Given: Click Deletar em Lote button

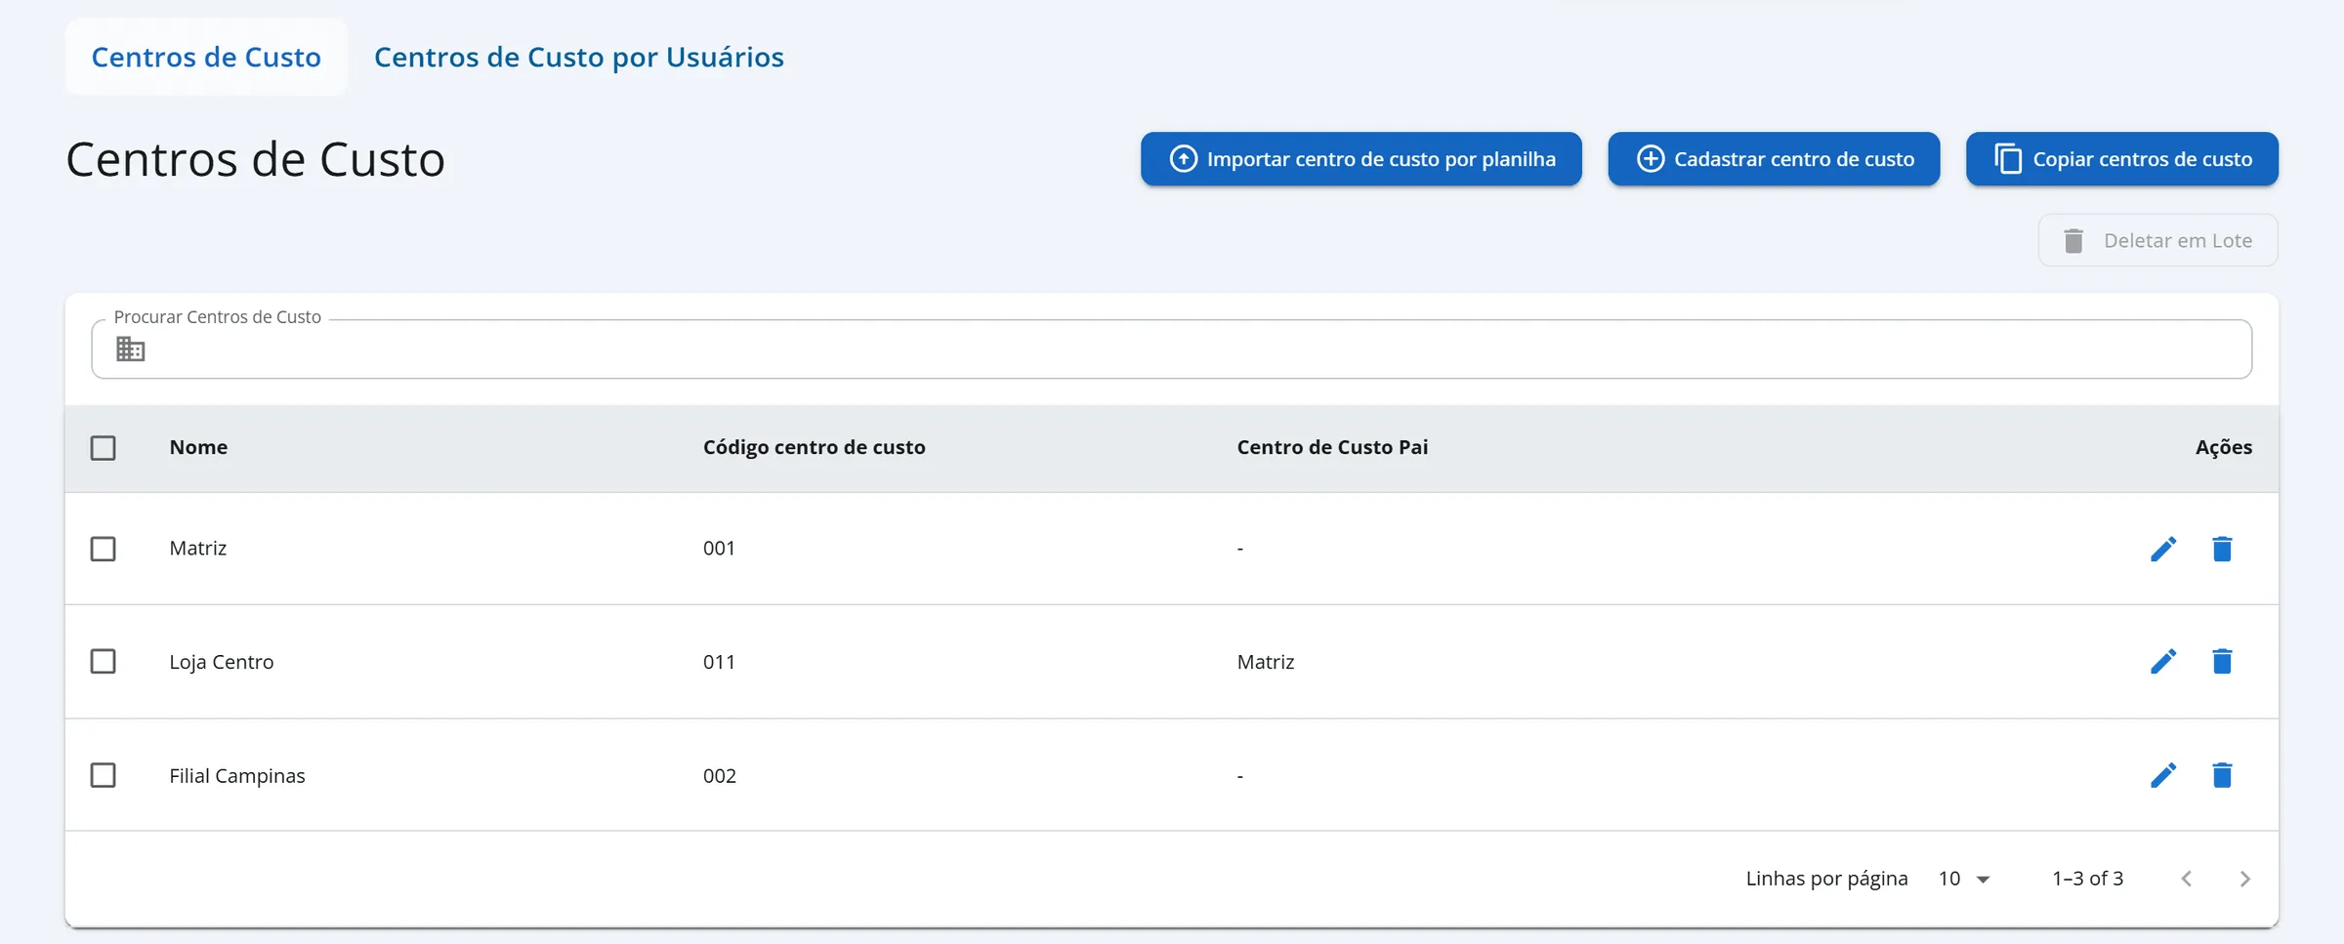Looking at the screenshot, I should tap(2158, 240).
